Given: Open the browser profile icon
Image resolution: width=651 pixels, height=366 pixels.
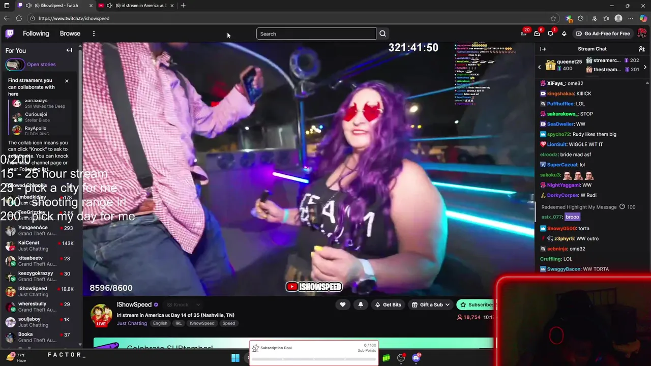Looking at the screenshot, I should (618, 18).
